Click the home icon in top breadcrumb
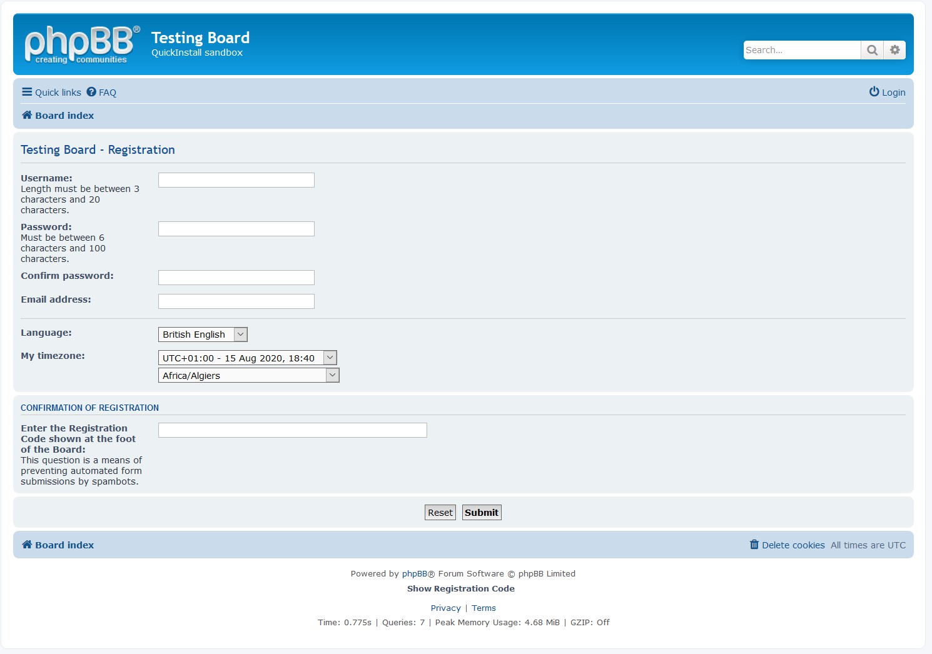The image size is (932, 654). click(27, 115)
